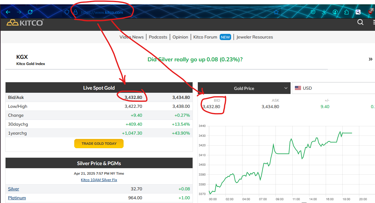Select the platinum change +1.00
375x203 pixels.
pos(184,198)
